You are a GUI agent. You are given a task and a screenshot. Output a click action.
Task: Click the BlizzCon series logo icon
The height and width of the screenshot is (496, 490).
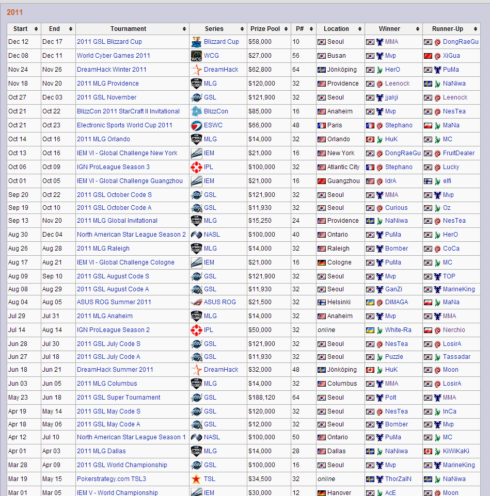(x=196, y=111)
